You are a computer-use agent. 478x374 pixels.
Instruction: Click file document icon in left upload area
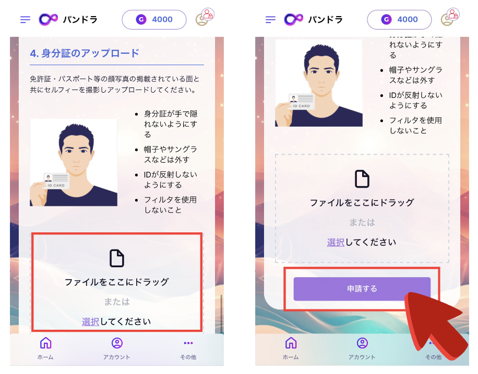(117, 258)
